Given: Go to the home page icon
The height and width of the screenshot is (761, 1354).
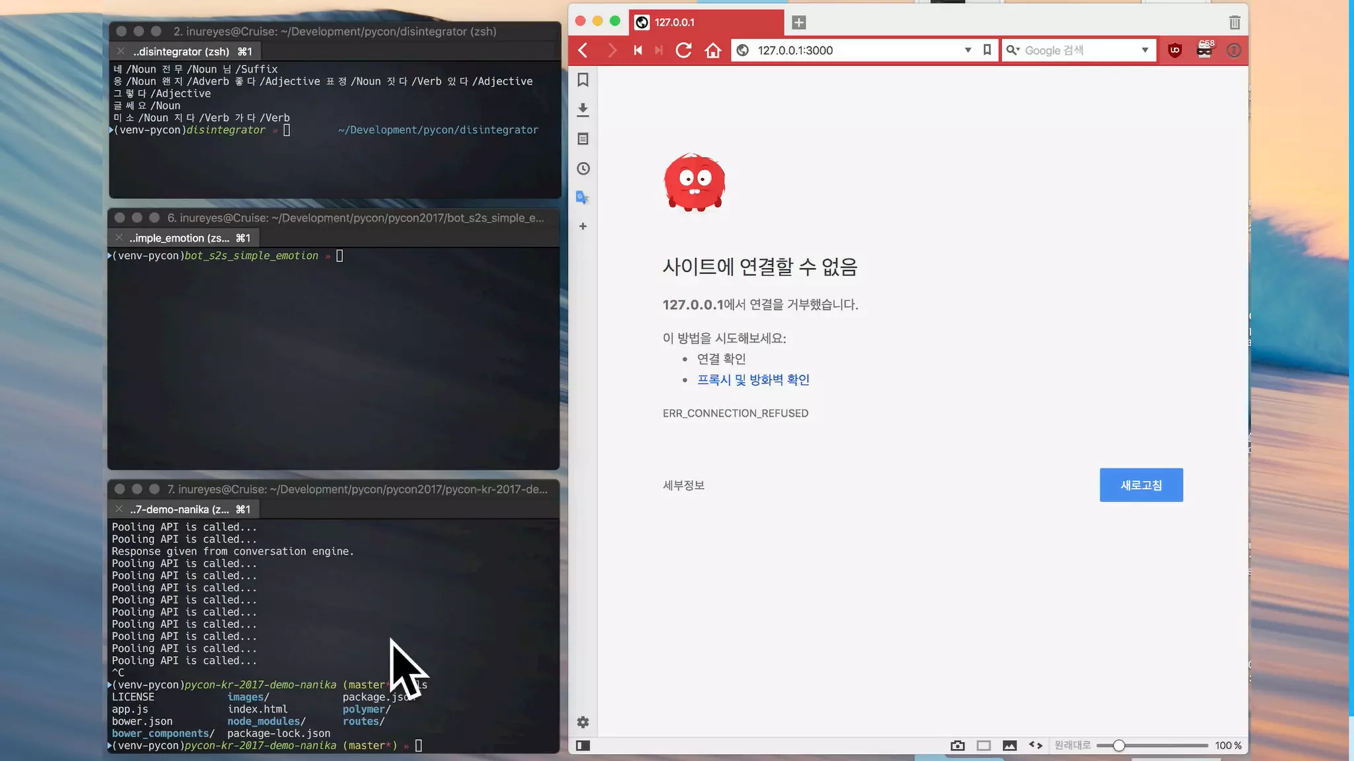Looking at the screenshot, I should [713, 50].
